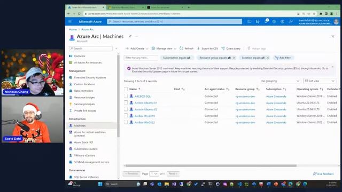342x192 pixels.
Task: Open File Explorer from the taskbar
Action: pyautogui.click(x=167, y=184)
